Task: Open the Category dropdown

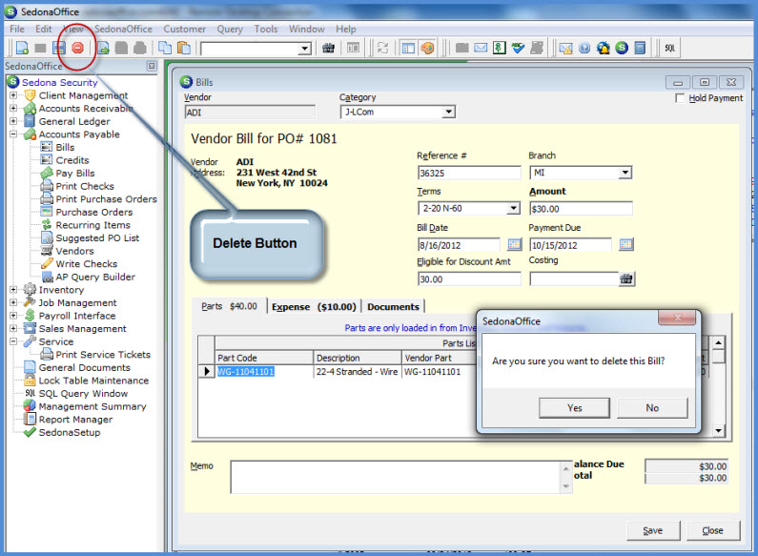Action: (448, 113)
